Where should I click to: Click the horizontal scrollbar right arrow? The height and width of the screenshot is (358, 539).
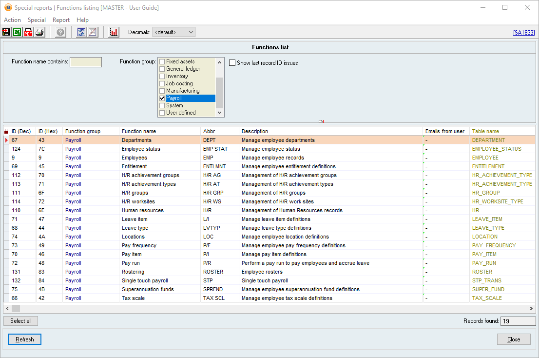(532, 309)
